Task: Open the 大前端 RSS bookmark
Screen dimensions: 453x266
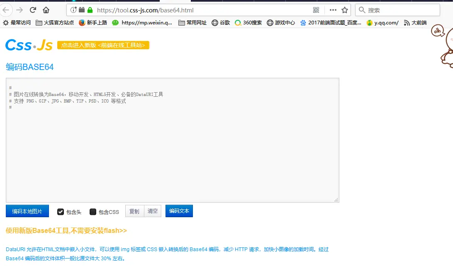Action: point(415,22)
